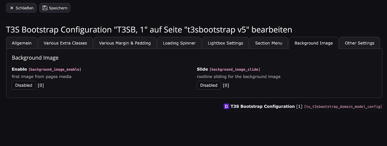Open the Section Menu tab
Viewport: 387px width, 146px height.
[269, 43]
